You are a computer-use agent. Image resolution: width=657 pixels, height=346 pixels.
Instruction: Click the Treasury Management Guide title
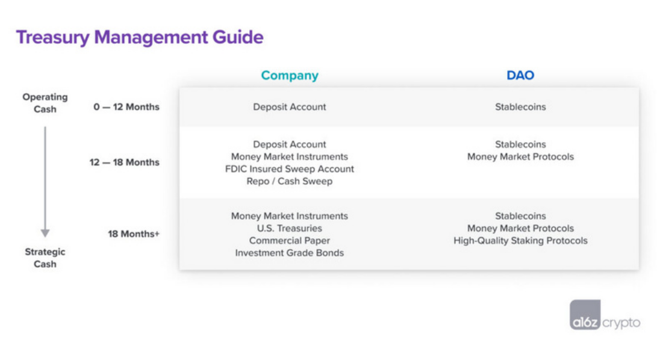pos(140,37)
